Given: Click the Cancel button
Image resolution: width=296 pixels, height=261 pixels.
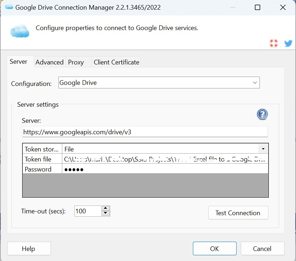Looking at the screenshot, I should [x=262, y=248].
